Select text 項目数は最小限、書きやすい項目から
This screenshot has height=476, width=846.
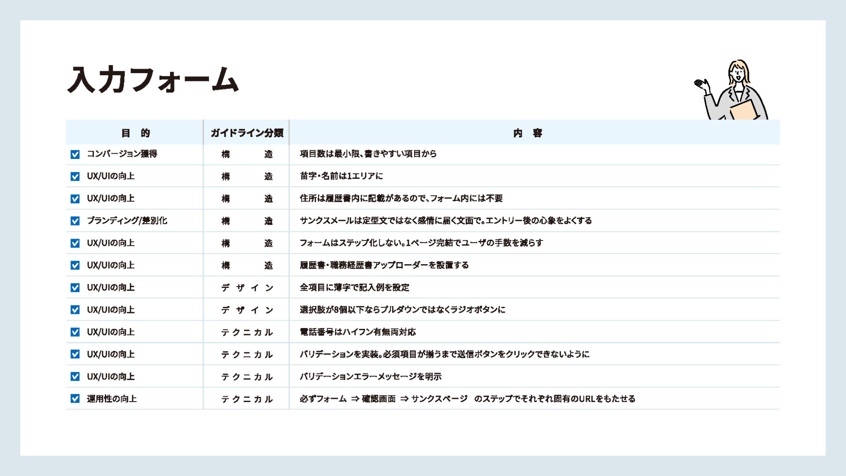[368, 154]
